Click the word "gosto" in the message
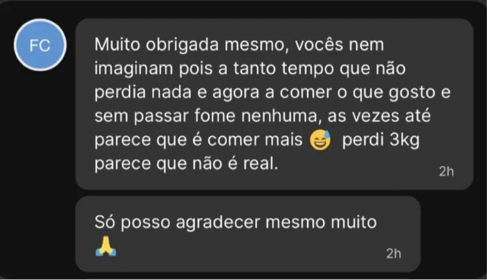 (412, 93)
